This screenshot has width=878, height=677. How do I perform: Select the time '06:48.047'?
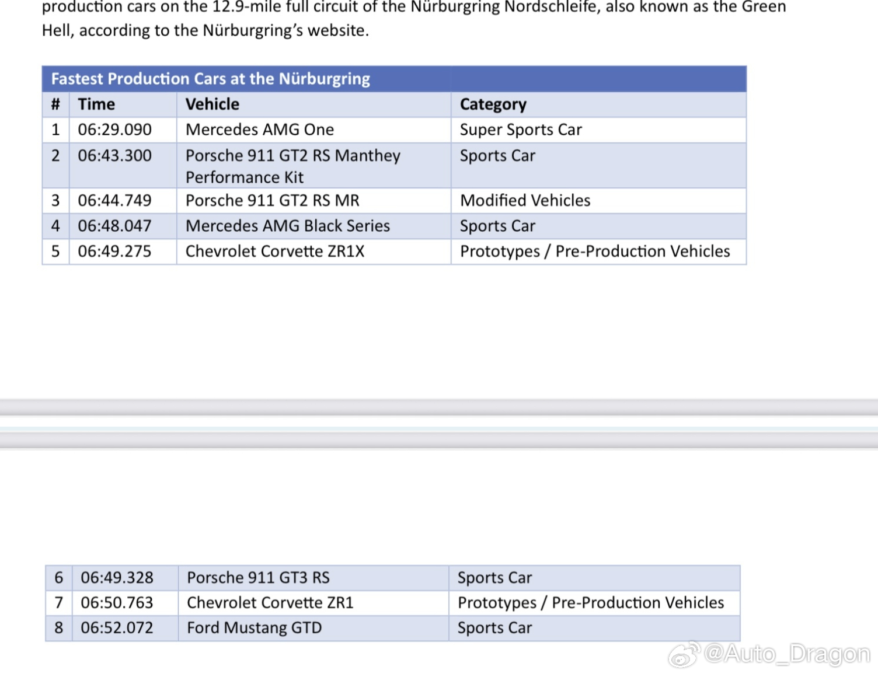pos(114,226)
